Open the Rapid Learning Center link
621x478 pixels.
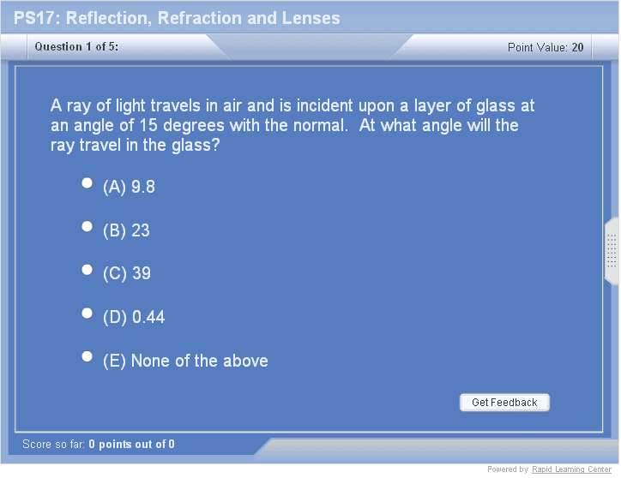point(571,469)
